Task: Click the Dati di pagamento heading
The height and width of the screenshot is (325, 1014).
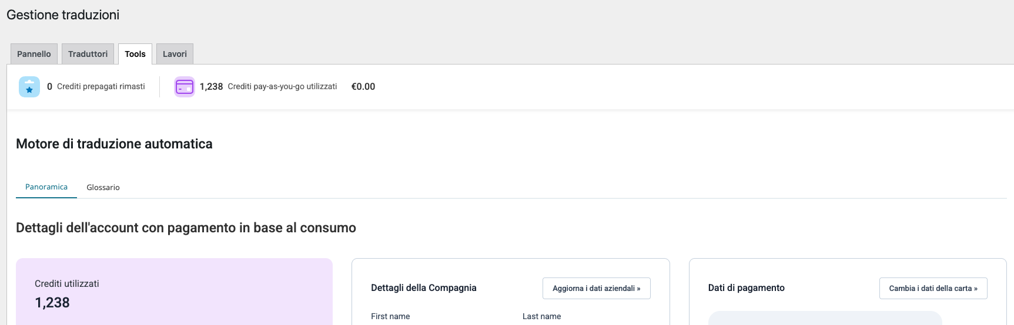Action: [747, 288]
